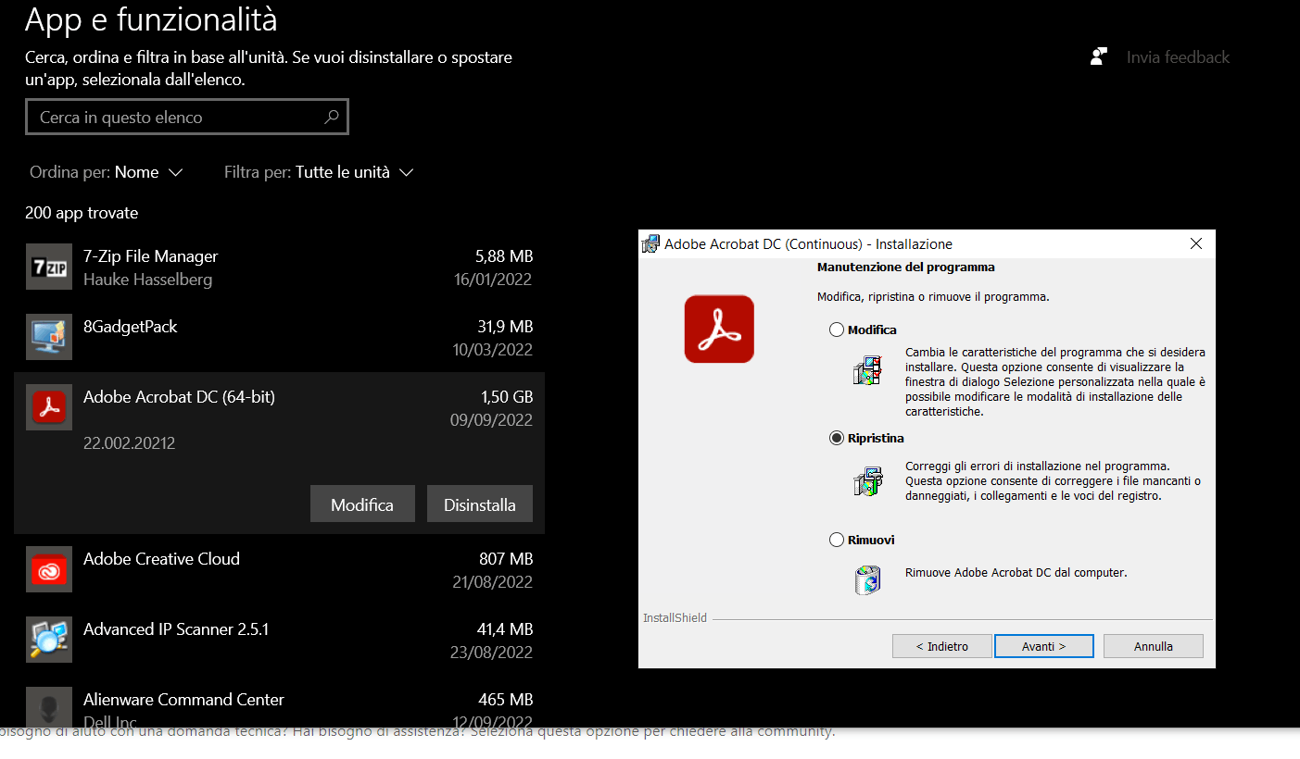1300x759 pixels.
Task: Open the Filtra per: Tutte le unità dropdown
Action: [x=319, y=172]
